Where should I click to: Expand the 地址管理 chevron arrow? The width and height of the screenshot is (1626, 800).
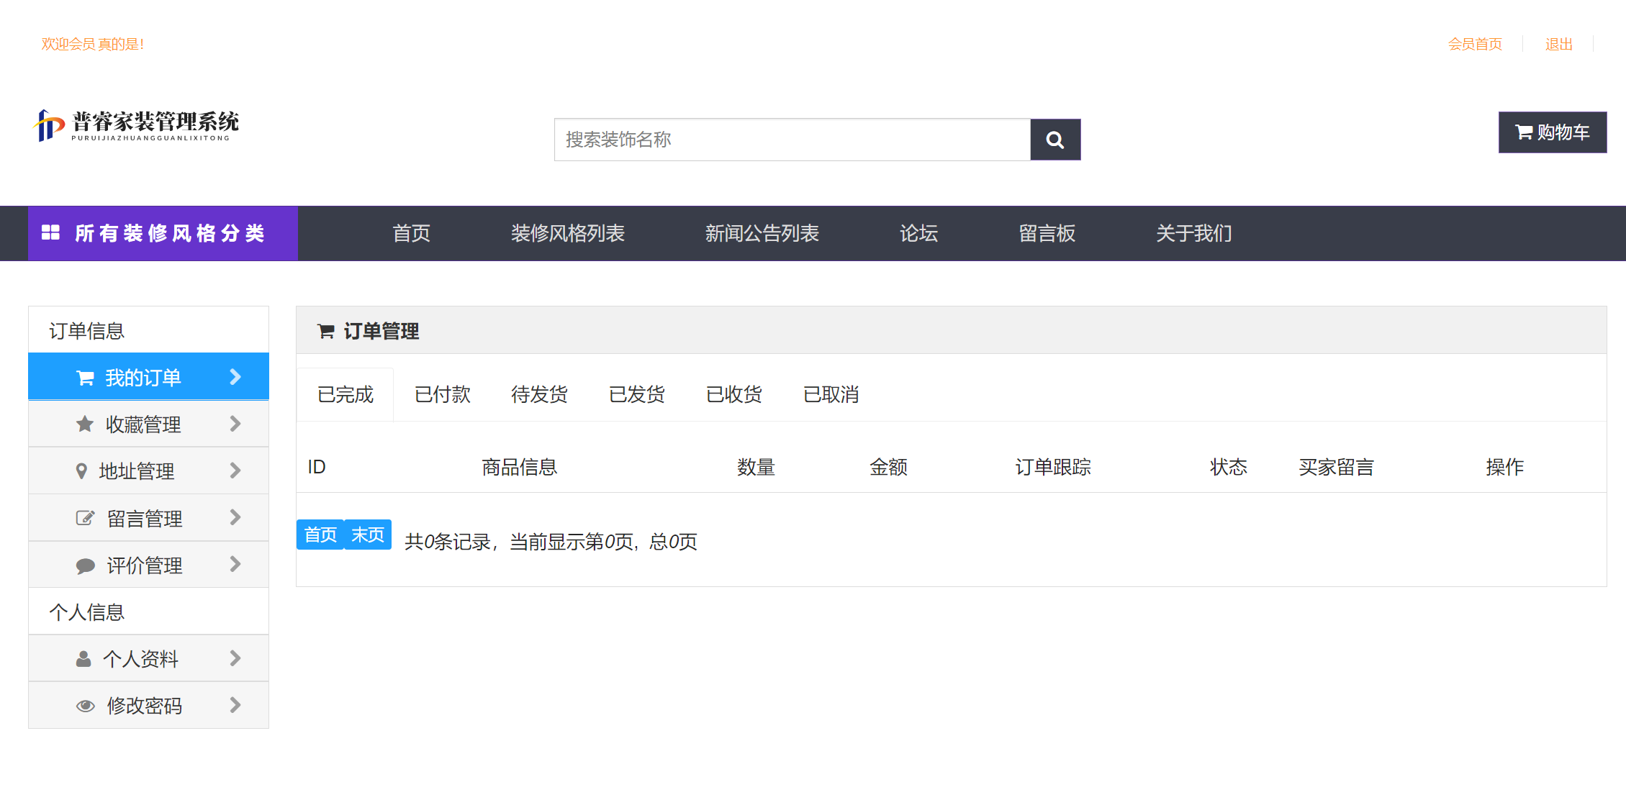point(235,471)
